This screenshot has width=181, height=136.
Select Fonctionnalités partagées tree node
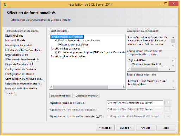[65, 48]
